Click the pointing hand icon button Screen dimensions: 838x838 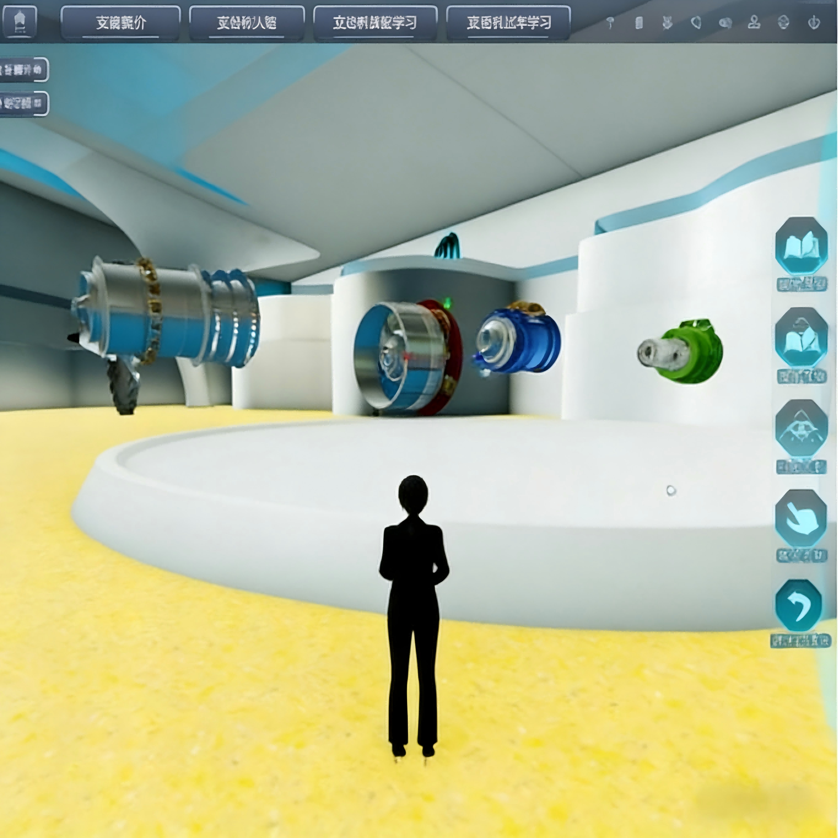801,518
